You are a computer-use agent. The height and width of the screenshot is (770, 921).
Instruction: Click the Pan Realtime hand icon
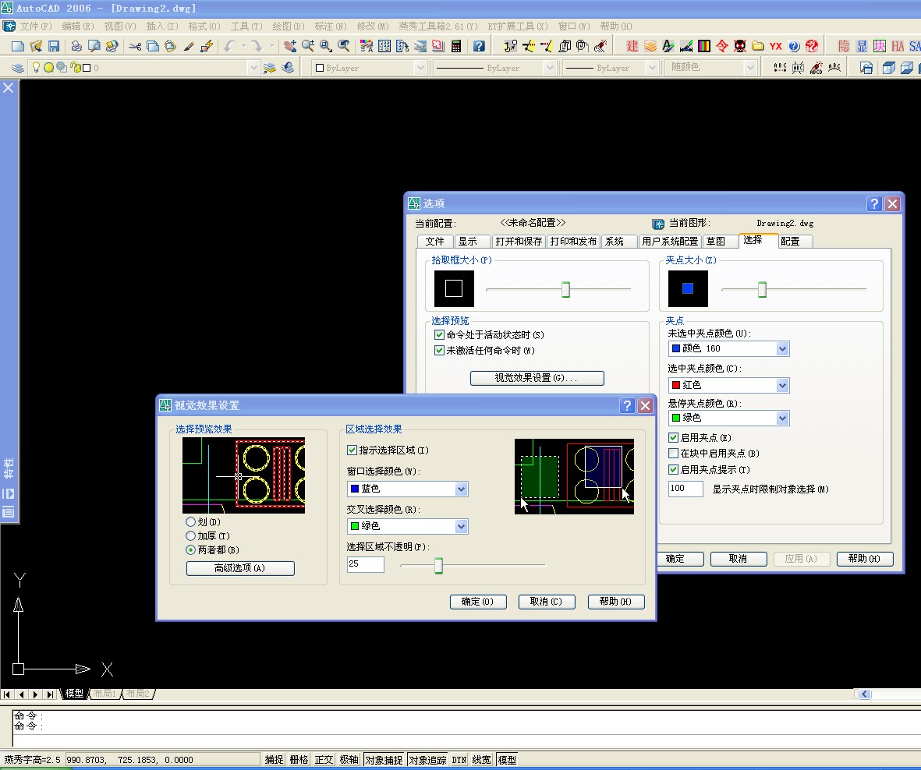(289, 46)
